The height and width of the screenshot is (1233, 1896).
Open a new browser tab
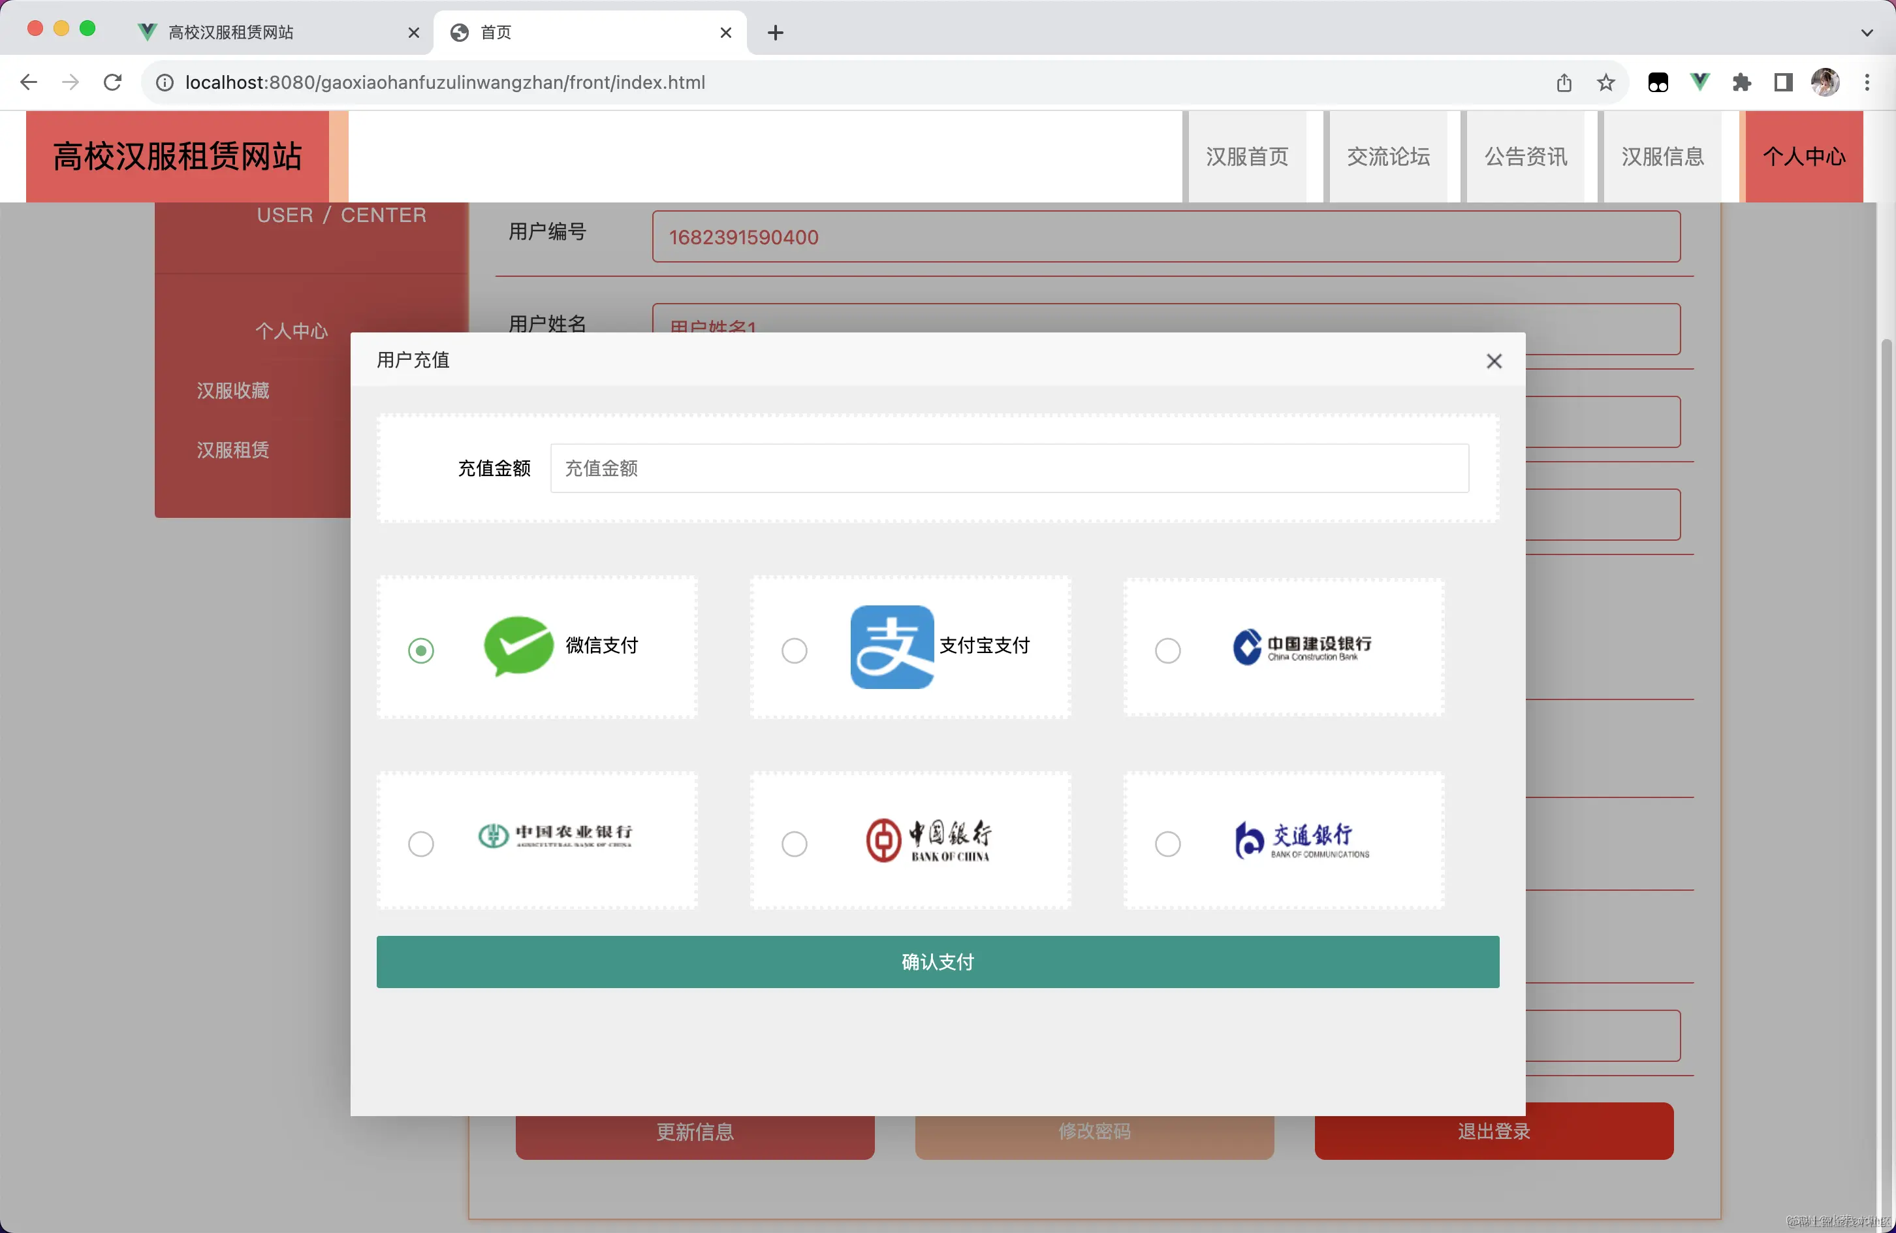tap(774, 32)
